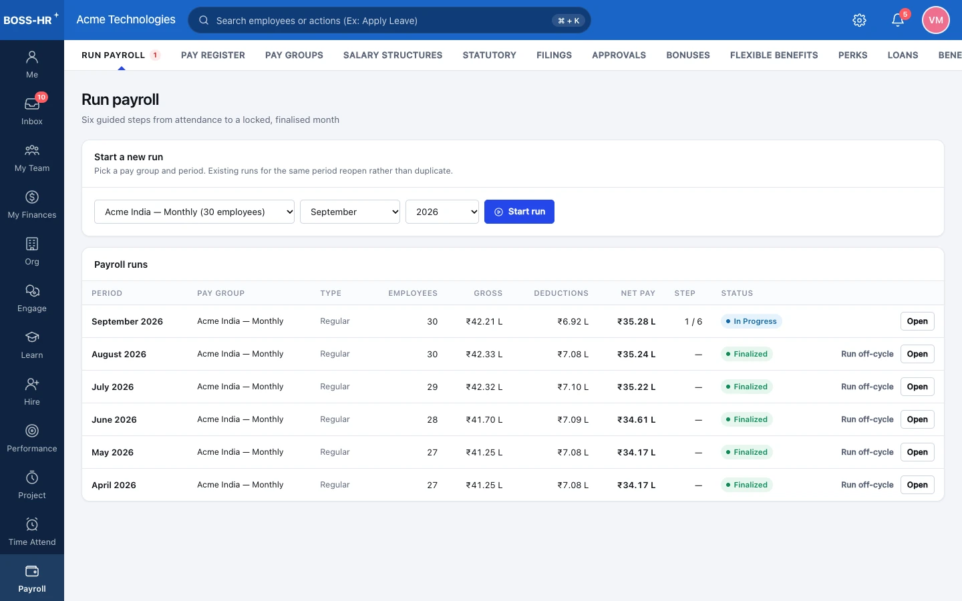Open the Loans tab
The image size is (962, 601).
tap(903, 55)
